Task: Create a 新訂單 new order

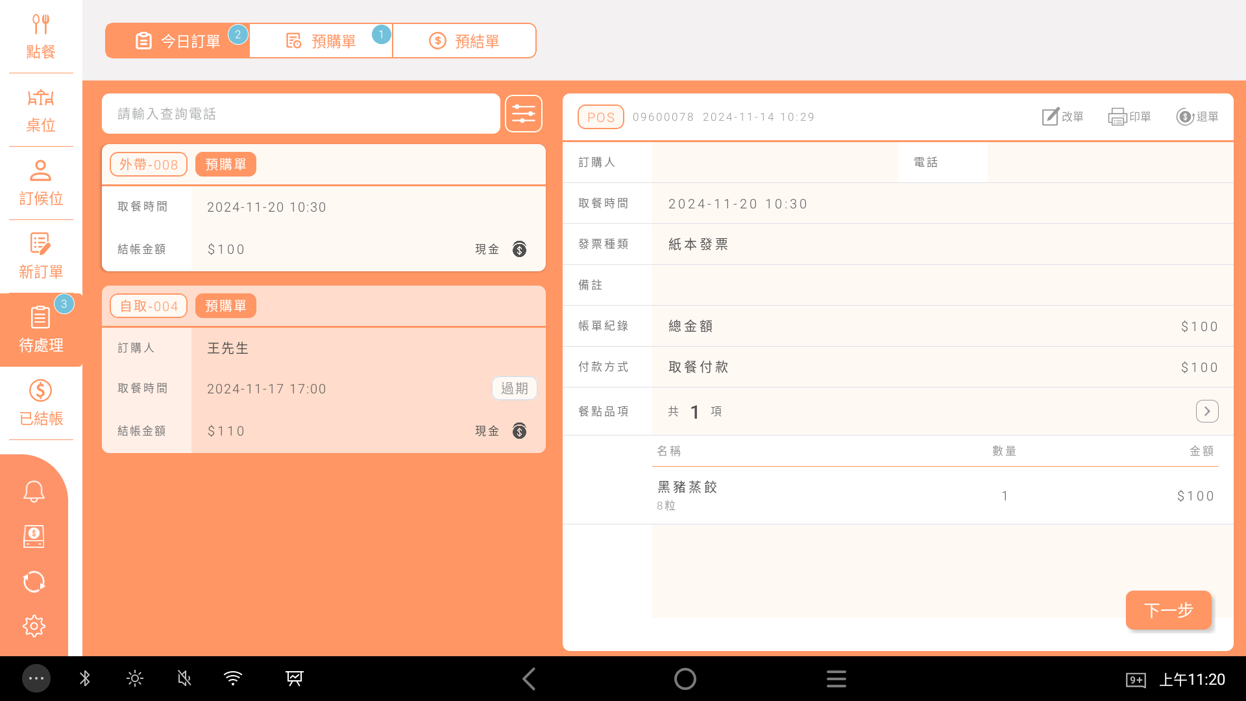Action: [x=40, y=257]
